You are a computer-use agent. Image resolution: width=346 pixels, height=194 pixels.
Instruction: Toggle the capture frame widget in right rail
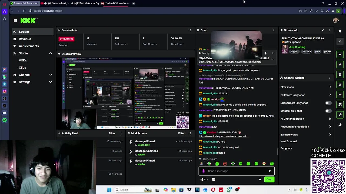(340, 54)
